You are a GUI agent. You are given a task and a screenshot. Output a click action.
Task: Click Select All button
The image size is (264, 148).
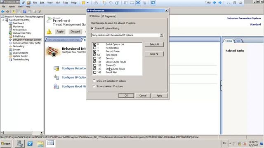pos(154,44)
